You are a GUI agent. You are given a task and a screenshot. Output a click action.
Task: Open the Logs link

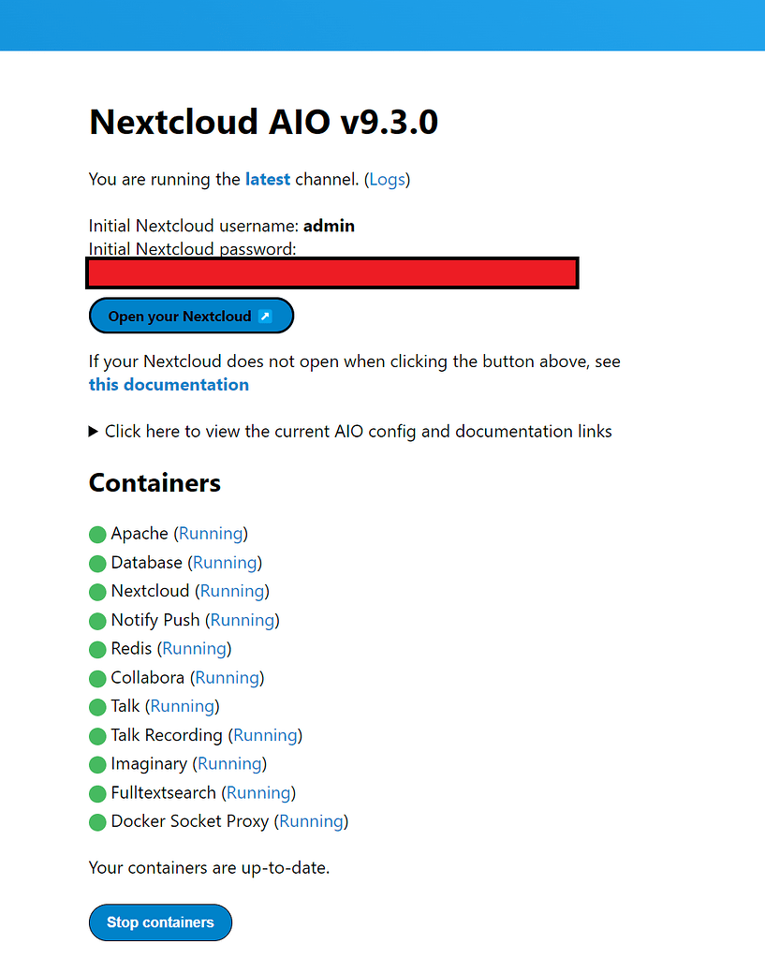point(388,179)
